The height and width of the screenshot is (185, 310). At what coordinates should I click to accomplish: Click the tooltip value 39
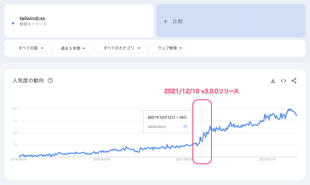point(185,127)
